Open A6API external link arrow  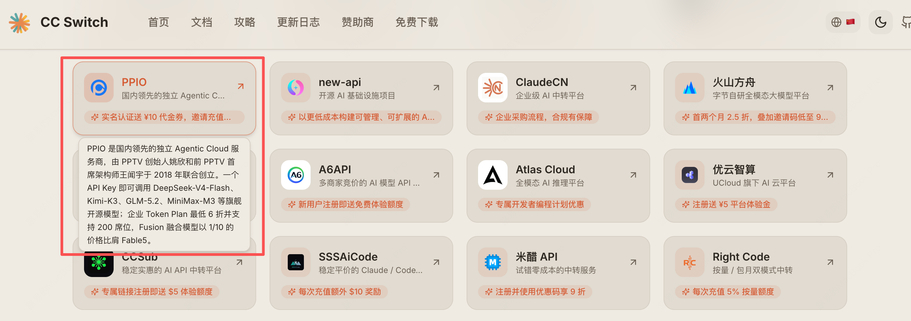coord(436,175)
